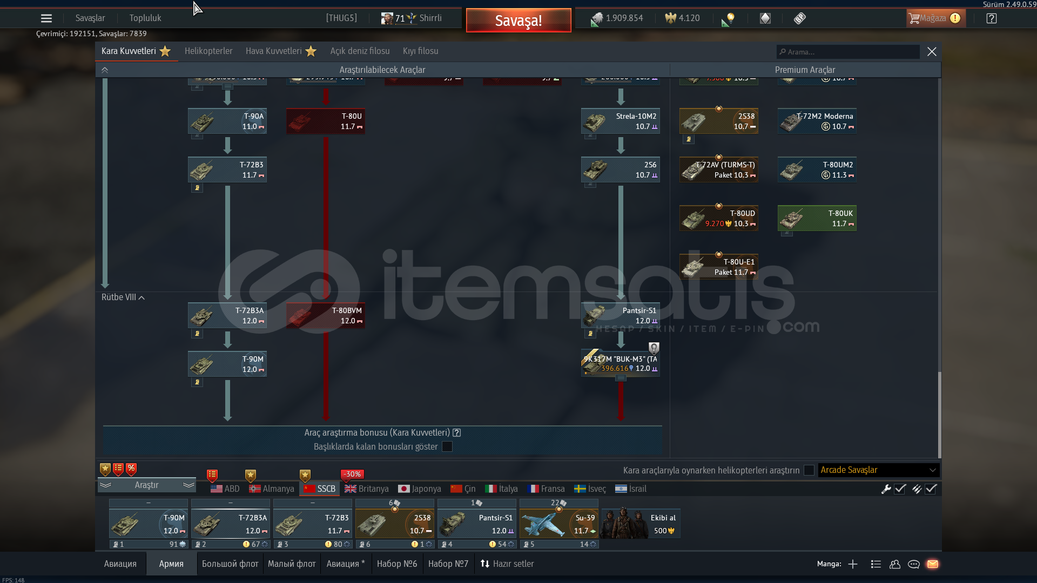Collapse research tree with double-chevron

(105, 70)
